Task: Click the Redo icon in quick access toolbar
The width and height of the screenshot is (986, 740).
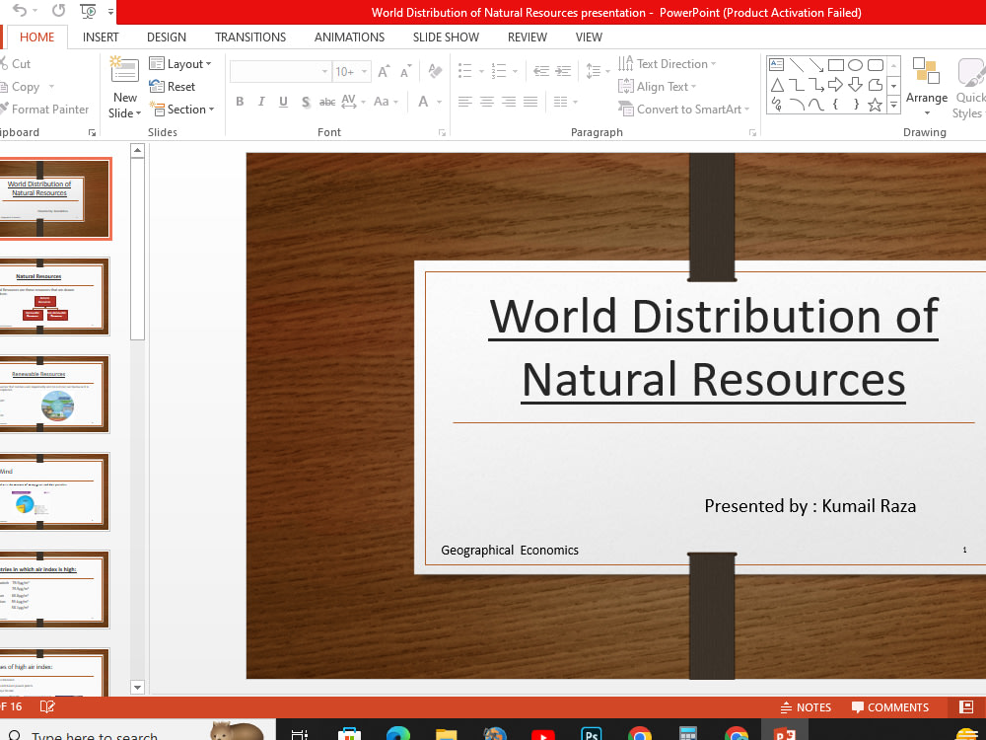Action: coord(58,11)
